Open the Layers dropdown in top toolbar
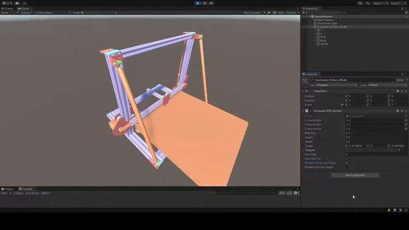 pos(380,3)
